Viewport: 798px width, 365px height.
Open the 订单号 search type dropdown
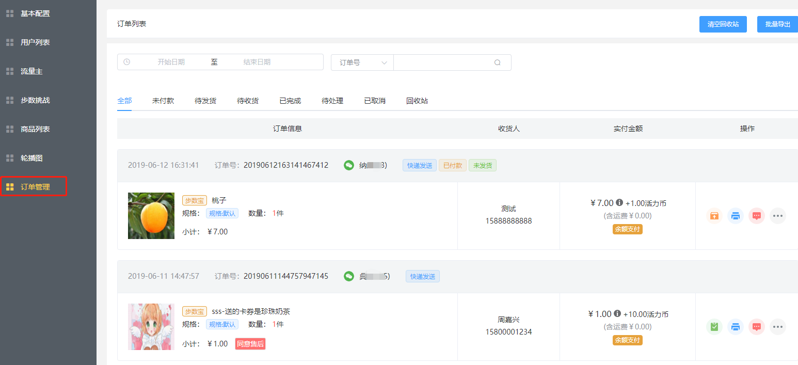click(362, 62)
